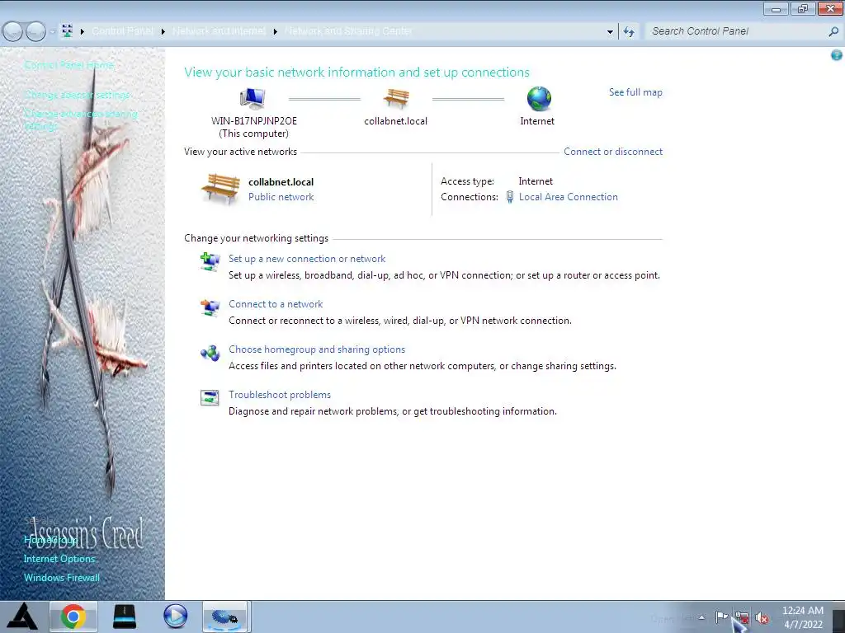Open Help via the question mark icon
This screenshot has width=845, height=633.
pyautogui.click(x=837, y=55)
